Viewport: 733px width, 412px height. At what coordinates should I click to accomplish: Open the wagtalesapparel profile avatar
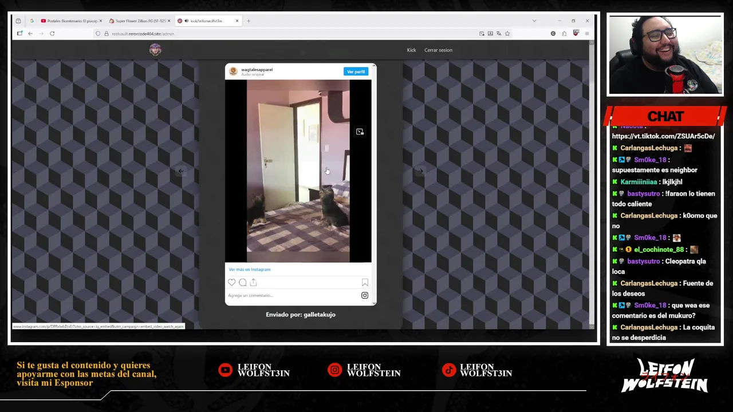(x=233, y=71)
